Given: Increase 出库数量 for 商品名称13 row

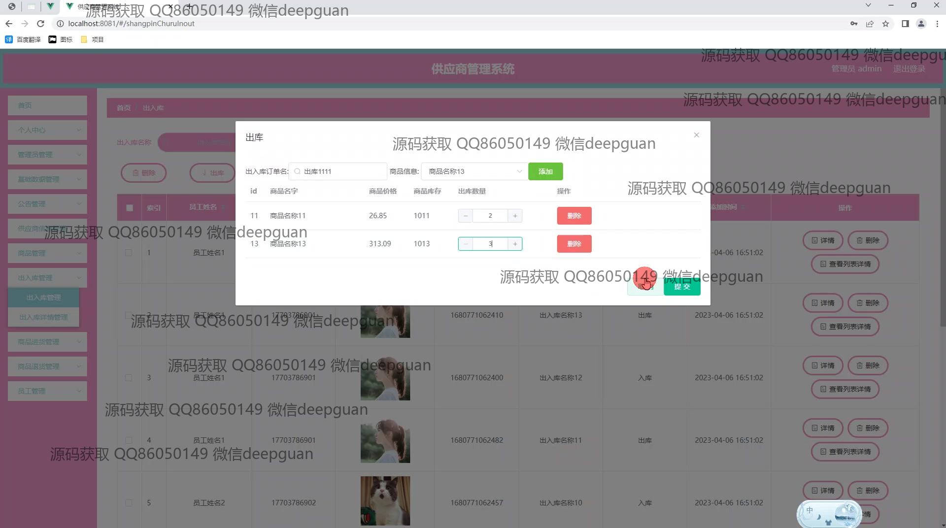Looking at the screenshot, I should tap(515, 244).
